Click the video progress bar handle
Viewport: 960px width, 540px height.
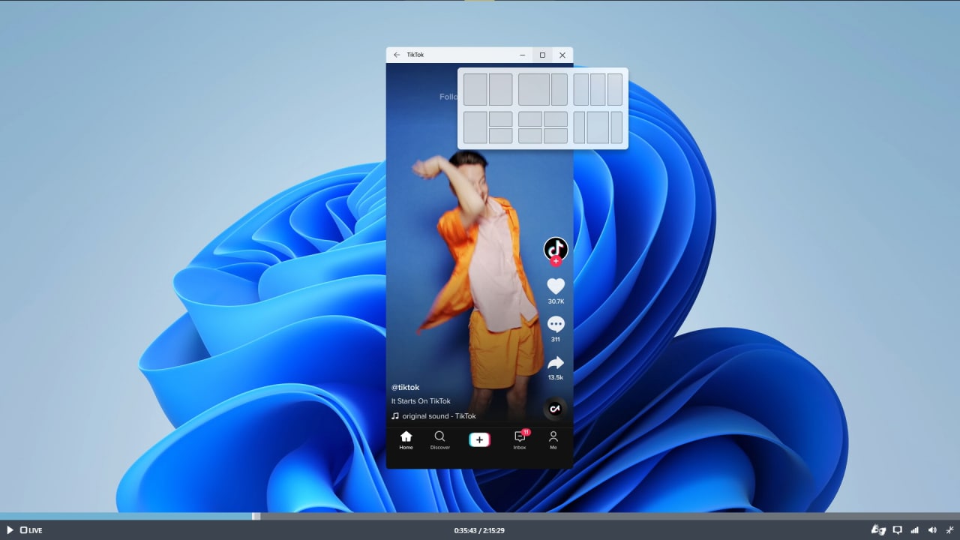click(256, 516)
